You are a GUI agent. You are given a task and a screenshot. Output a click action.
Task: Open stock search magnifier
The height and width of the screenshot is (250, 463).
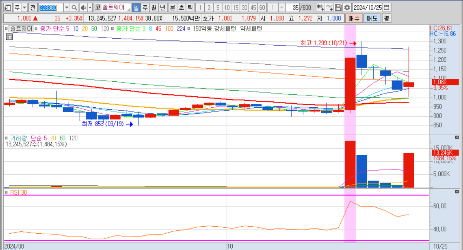click(74, 7)
